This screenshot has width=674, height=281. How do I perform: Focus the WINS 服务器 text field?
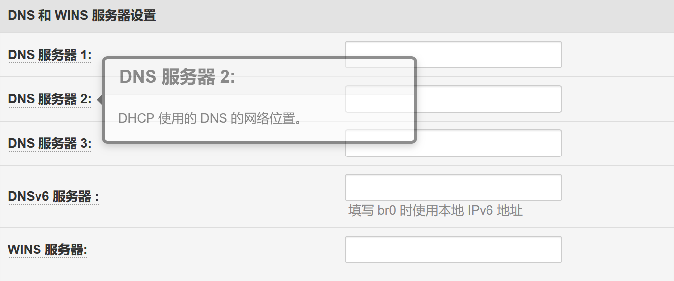point(453,250)
